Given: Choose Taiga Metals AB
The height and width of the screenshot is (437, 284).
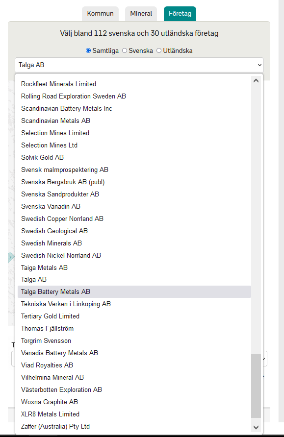Looking at the screenshot, I should click(x=134, y=268).
